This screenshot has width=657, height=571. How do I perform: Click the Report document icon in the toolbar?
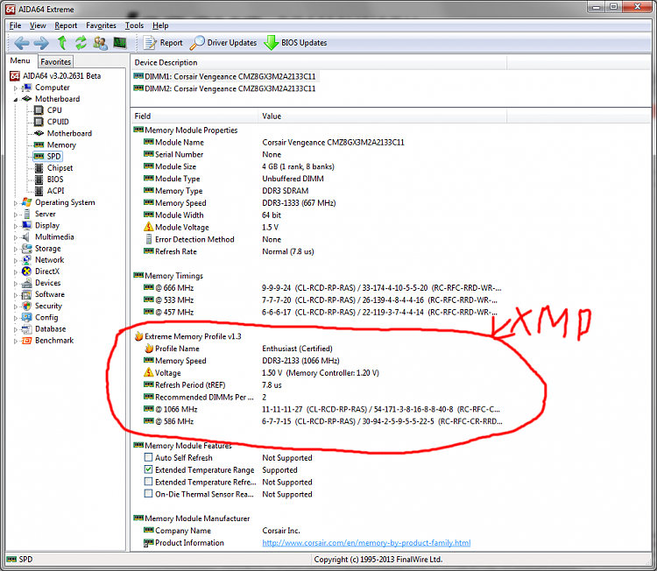pyautogui.click(x=150, y=43)
